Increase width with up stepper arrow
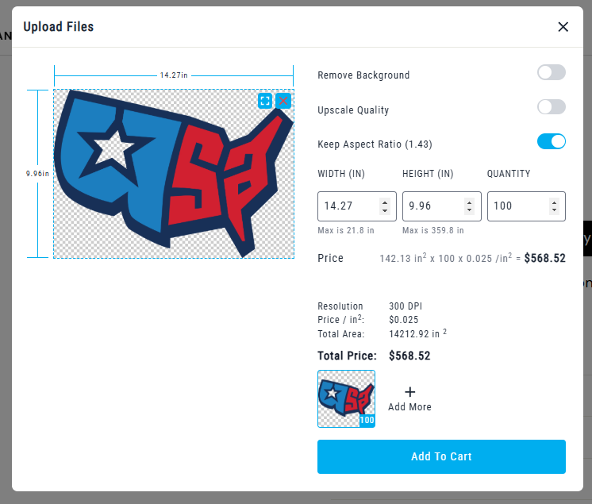The width and height of the screenshot is (592, 504). [385, 202]
